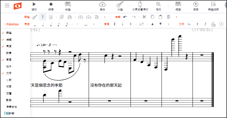
Task: Open the 分頁瀏覽模式 page view dropdown
Action: point(140,6)
